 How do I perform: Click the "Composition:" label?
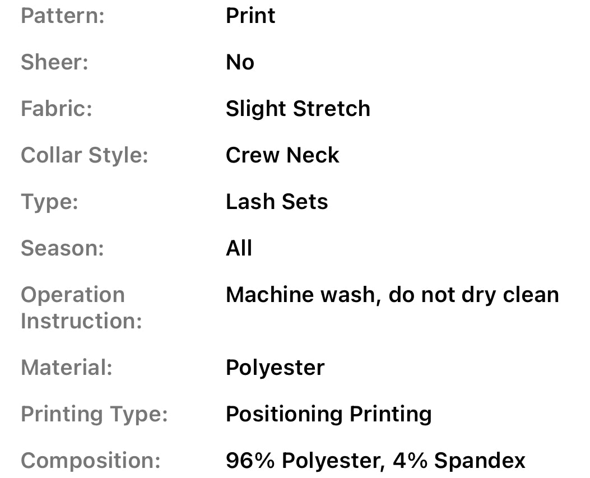pyautogui.click(x=90, y=461)
